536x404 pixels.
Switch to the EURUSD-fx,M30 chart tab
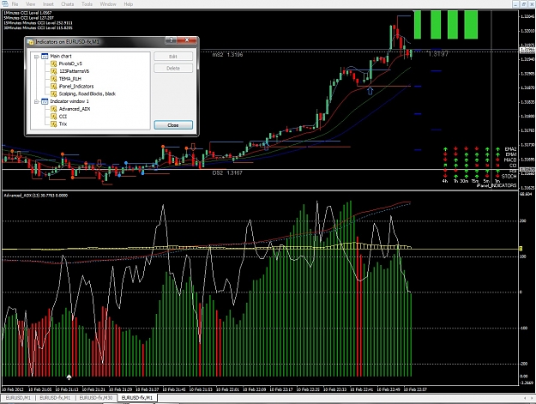pos(96,398)
